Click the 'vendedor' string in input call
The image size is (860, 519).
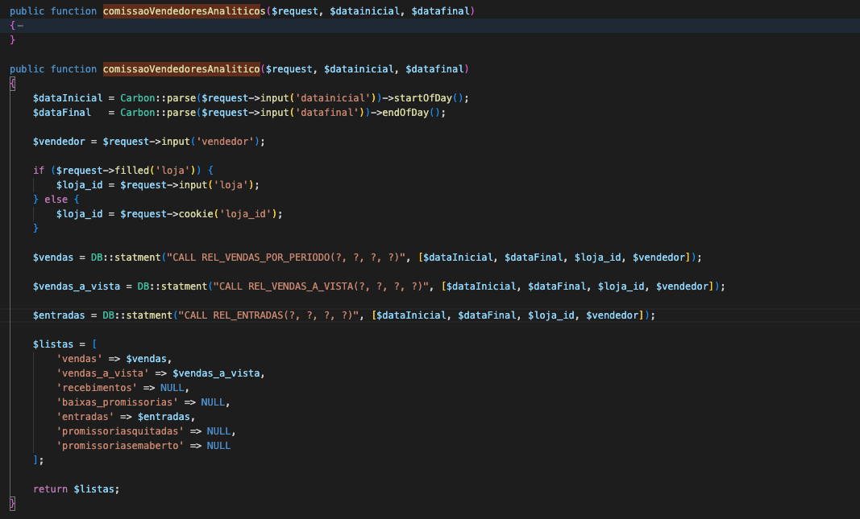coord(231,142)
